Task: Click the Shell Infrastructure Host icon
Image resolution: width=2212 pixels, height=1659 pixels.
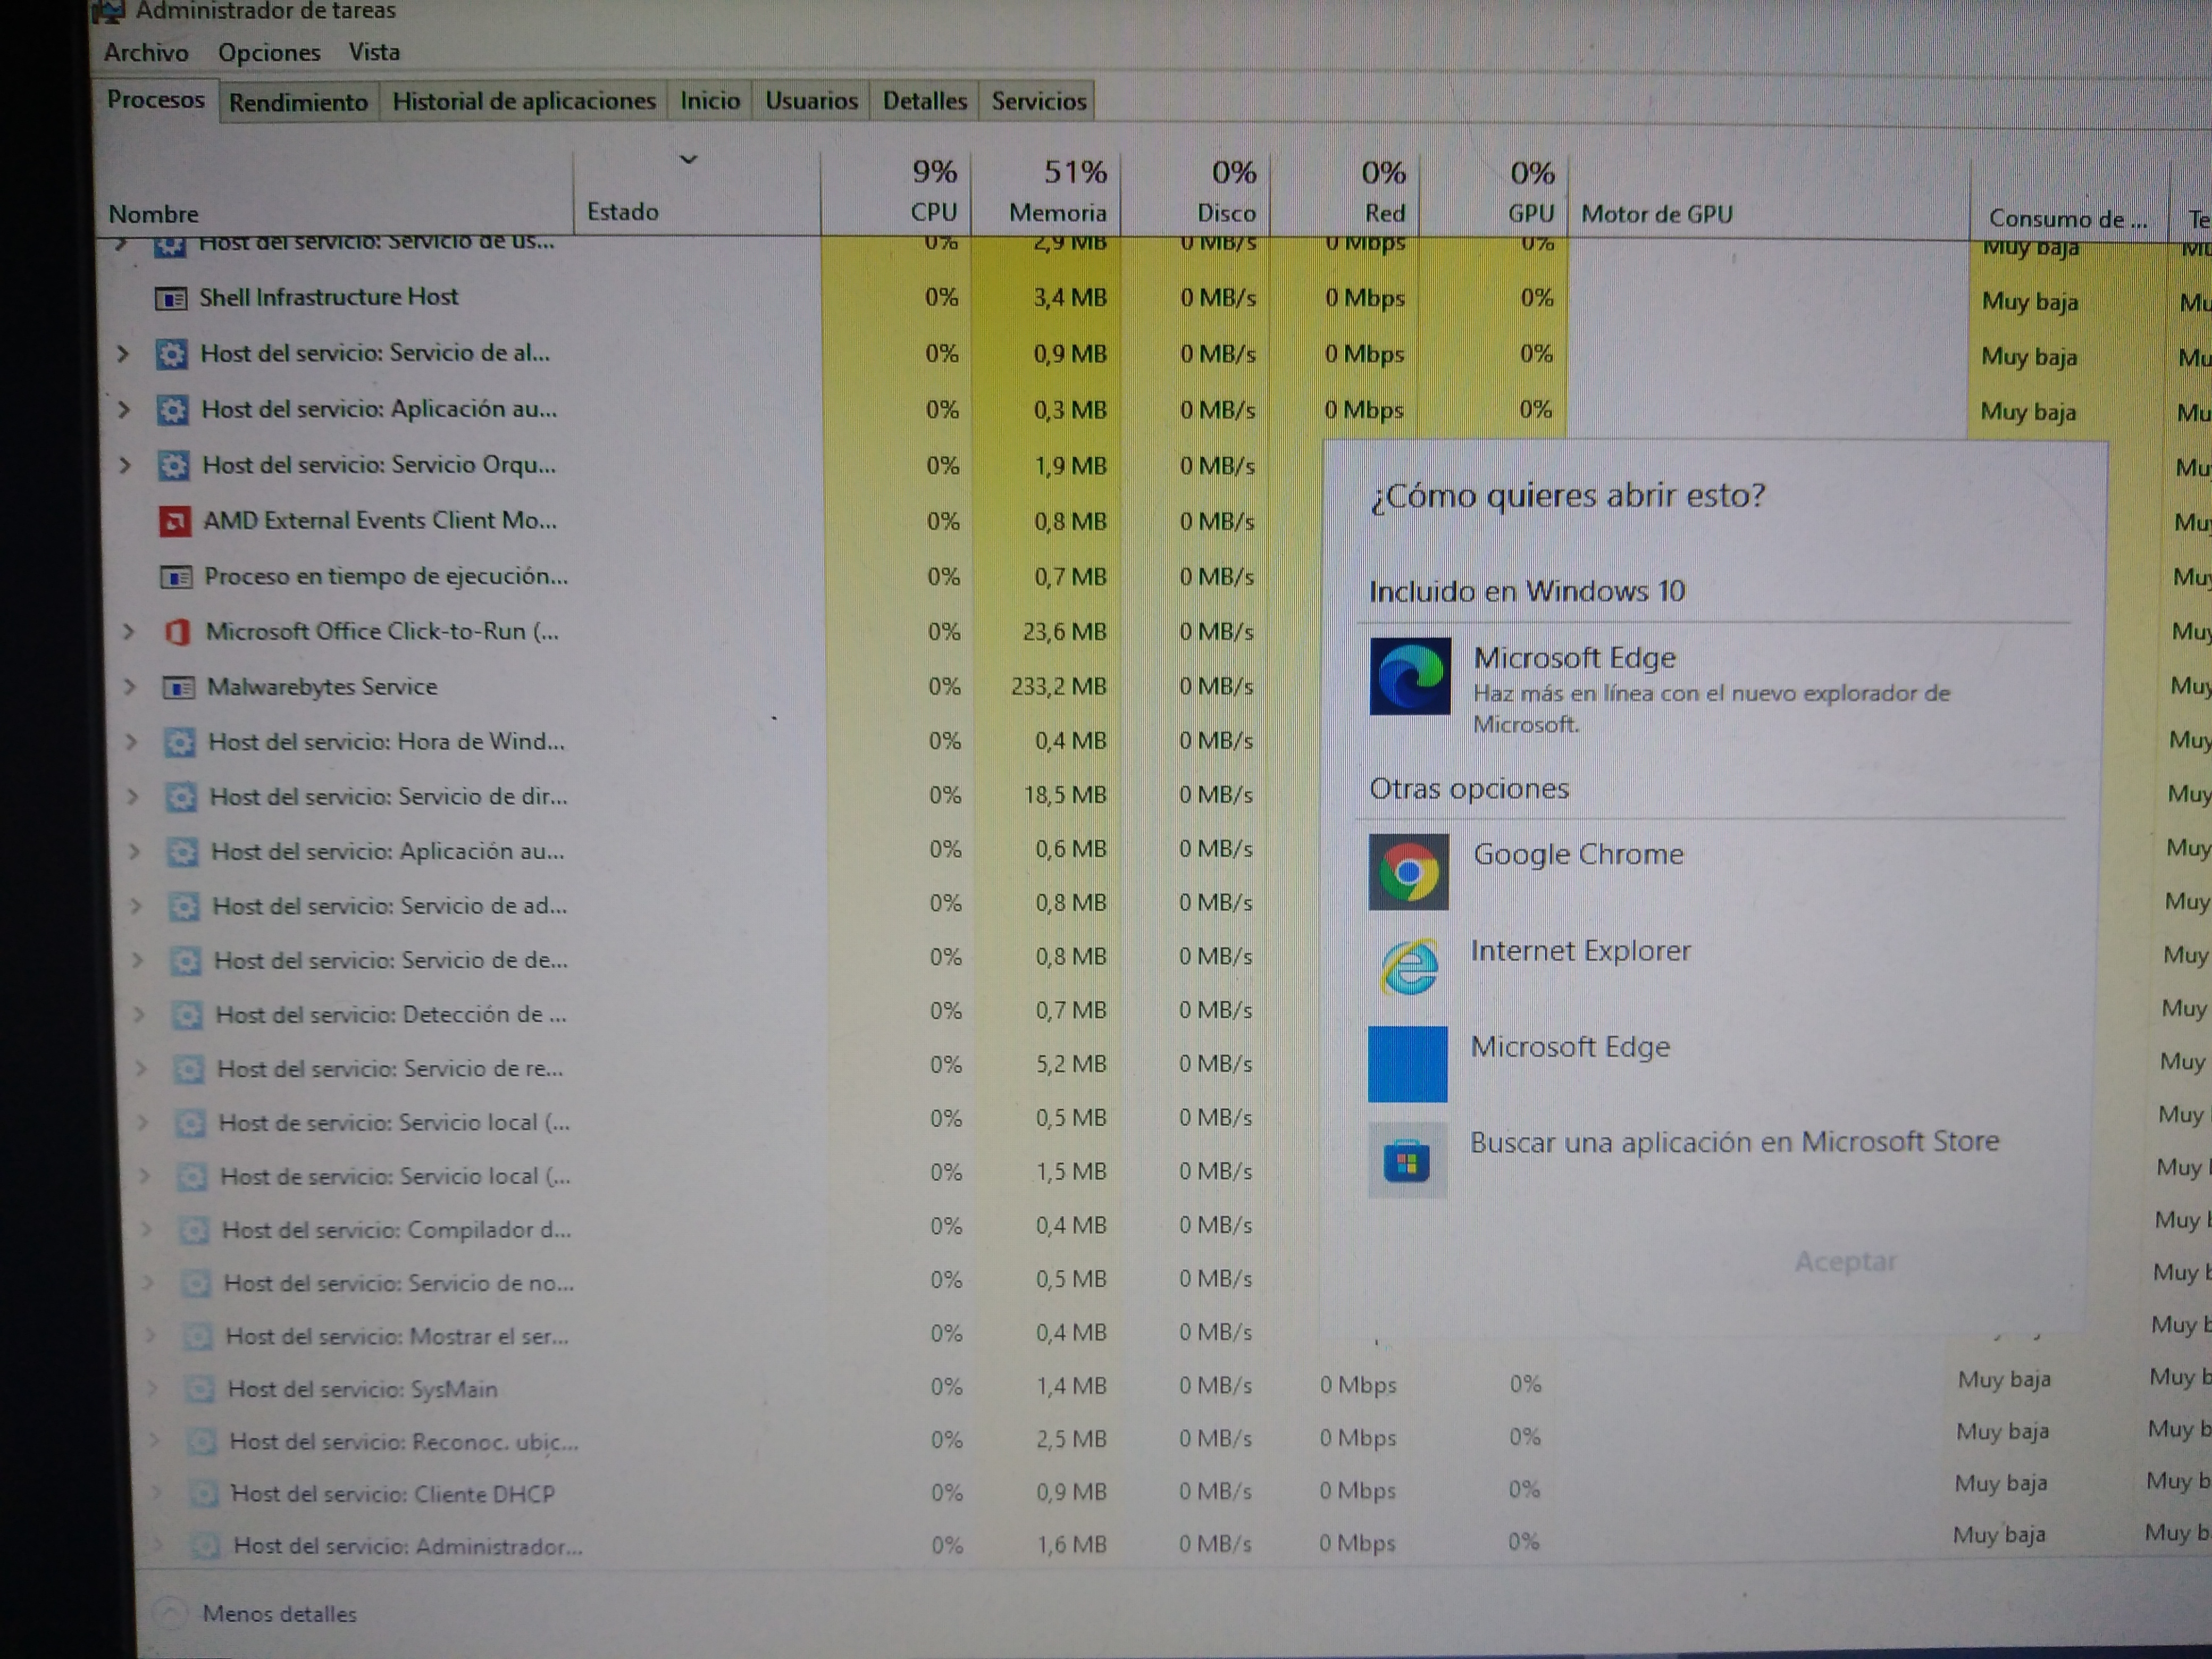Action: [x=171, y=298]
